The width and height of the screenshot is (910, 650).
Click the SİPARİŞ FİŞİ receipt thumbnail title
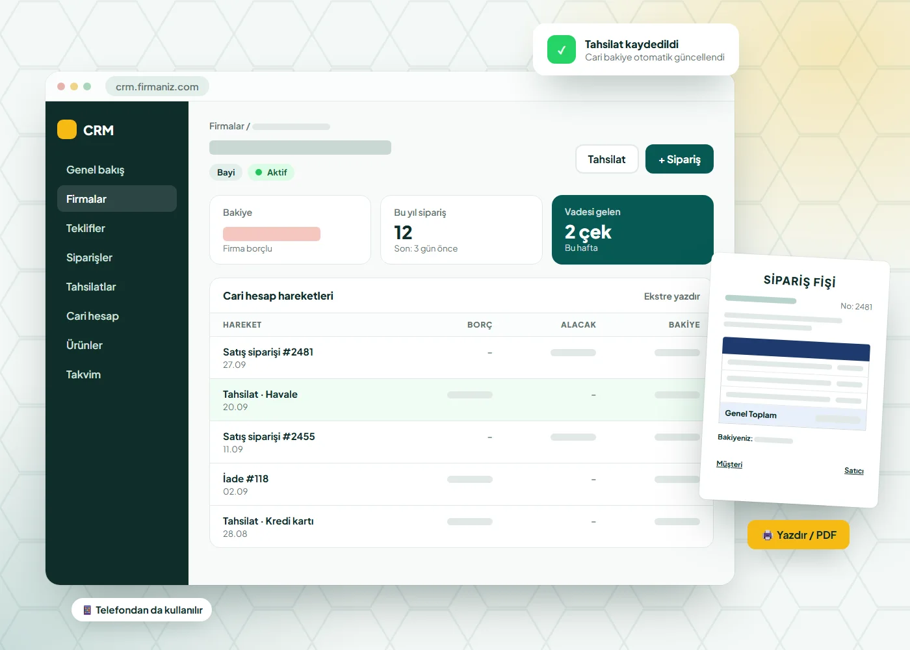799,281
